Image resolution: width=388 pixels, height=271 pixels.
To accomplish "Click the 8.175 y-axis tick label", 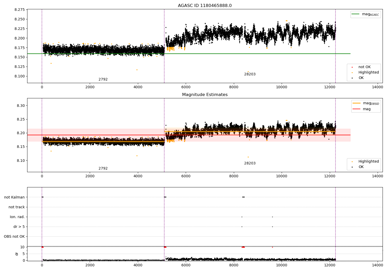I will point(20,48).
